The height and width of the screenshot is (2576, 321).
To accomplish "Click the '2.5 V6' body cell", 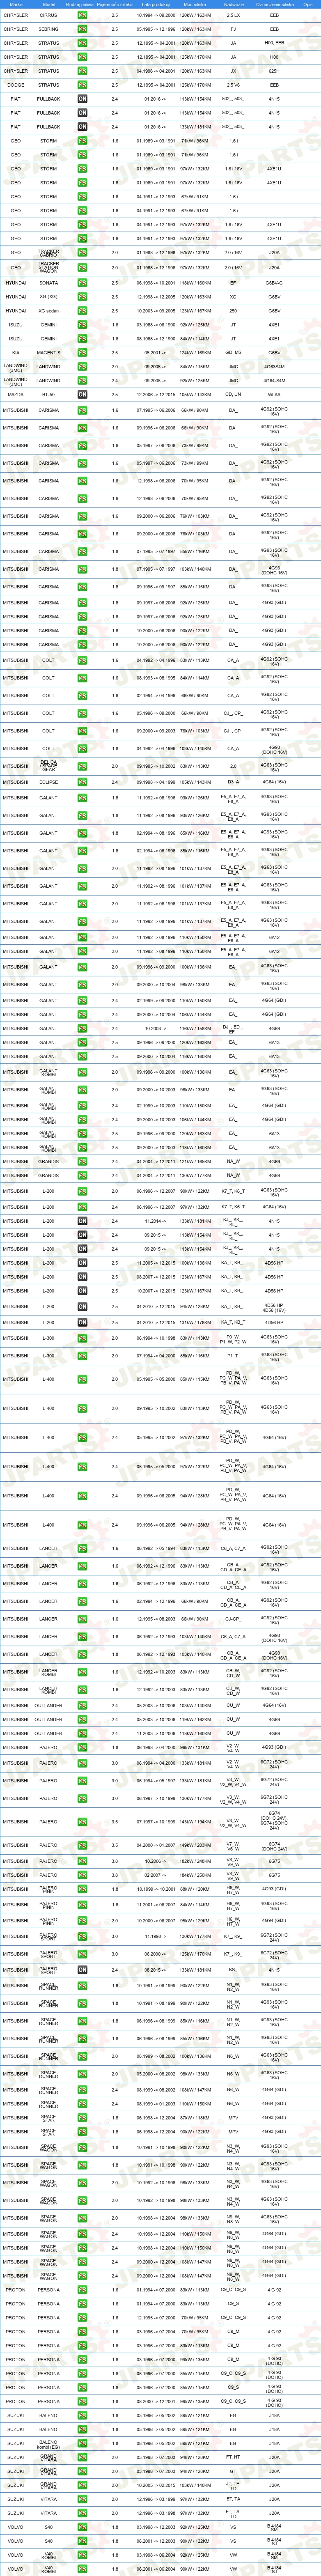I will 233,85.
